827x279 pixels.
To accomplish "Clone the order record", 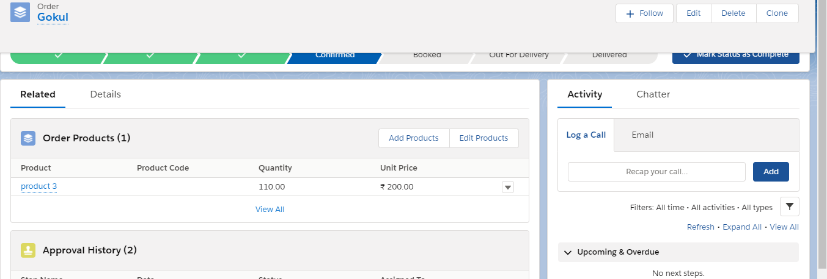I will point(777,13).
